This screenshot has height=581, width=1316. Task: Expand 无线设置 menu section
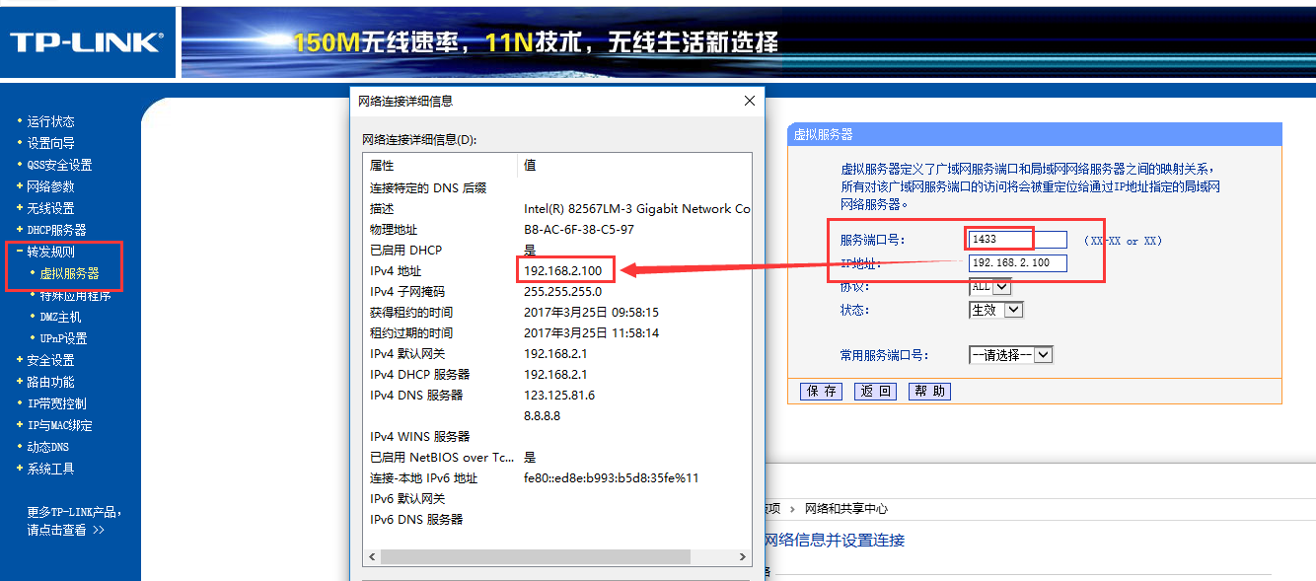tap(50, 208)
